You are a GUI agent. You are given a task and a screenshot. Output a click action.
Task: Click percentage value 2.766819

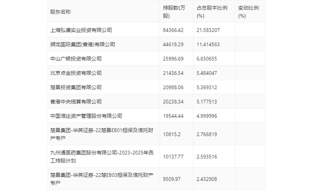207,134
